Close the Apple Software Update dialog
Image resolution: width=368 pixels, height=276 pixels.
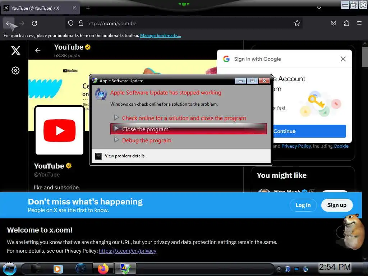tap(264, 81)
